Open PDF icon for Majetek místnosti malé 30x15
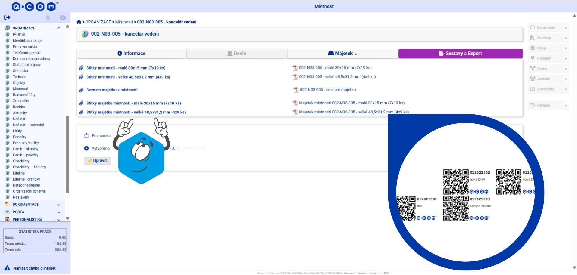 tap(295, 103)
